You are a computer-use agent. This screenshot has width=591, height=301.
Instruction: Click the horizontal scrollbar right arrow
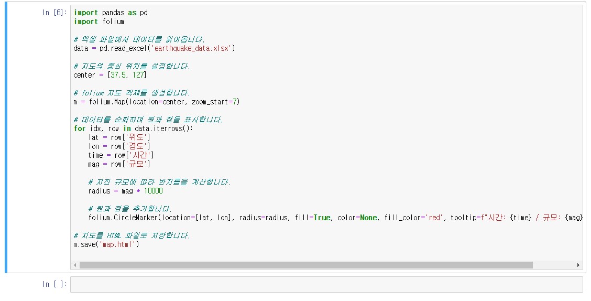pos(578,265)
